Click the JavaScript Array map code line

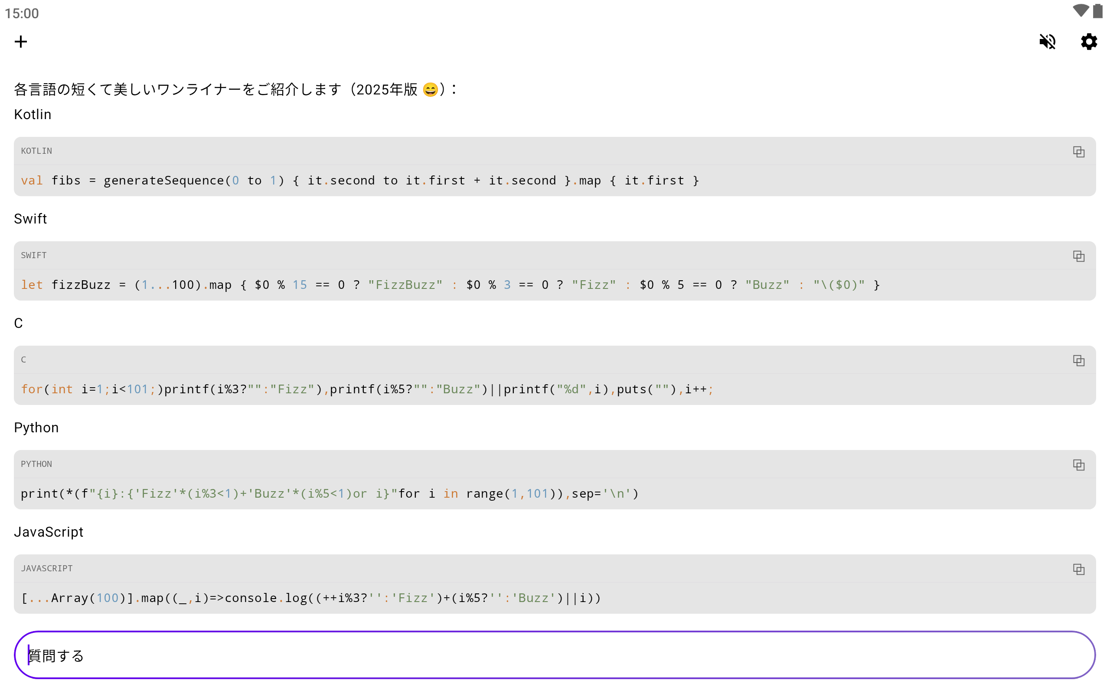[x=310, y=598]
